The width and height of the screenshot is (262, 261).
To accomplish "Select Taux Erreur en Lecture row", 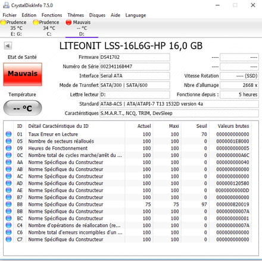I will tap(128, 134).
